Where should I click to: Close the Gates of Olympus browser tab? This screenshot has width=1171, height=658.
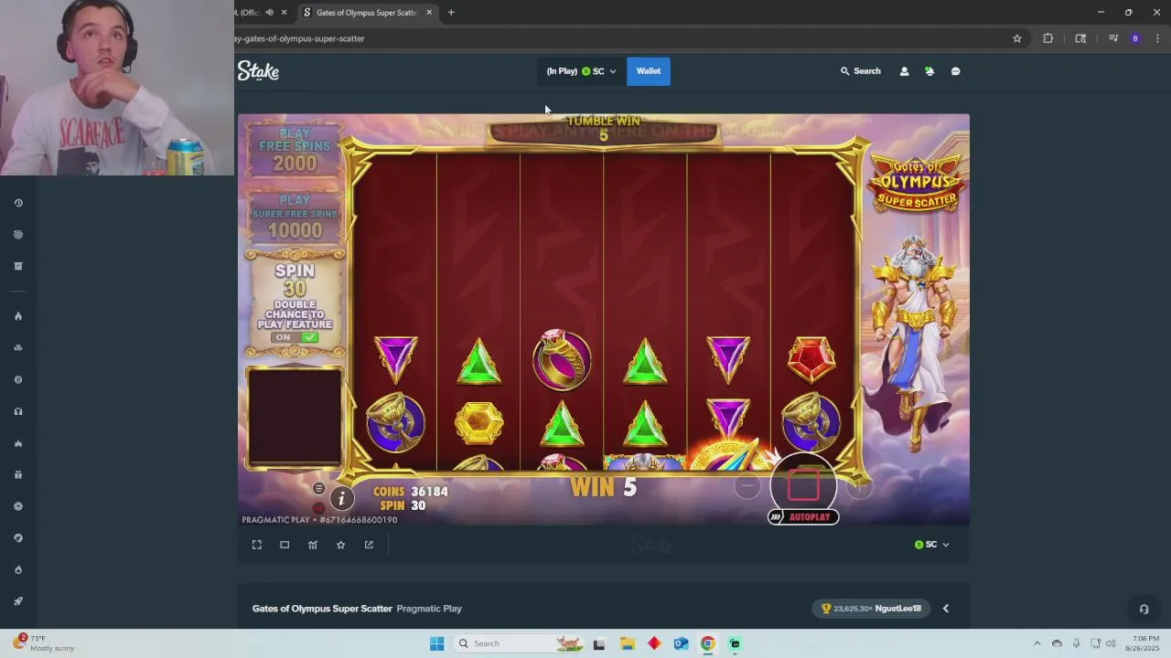click(x=429, y=13)
